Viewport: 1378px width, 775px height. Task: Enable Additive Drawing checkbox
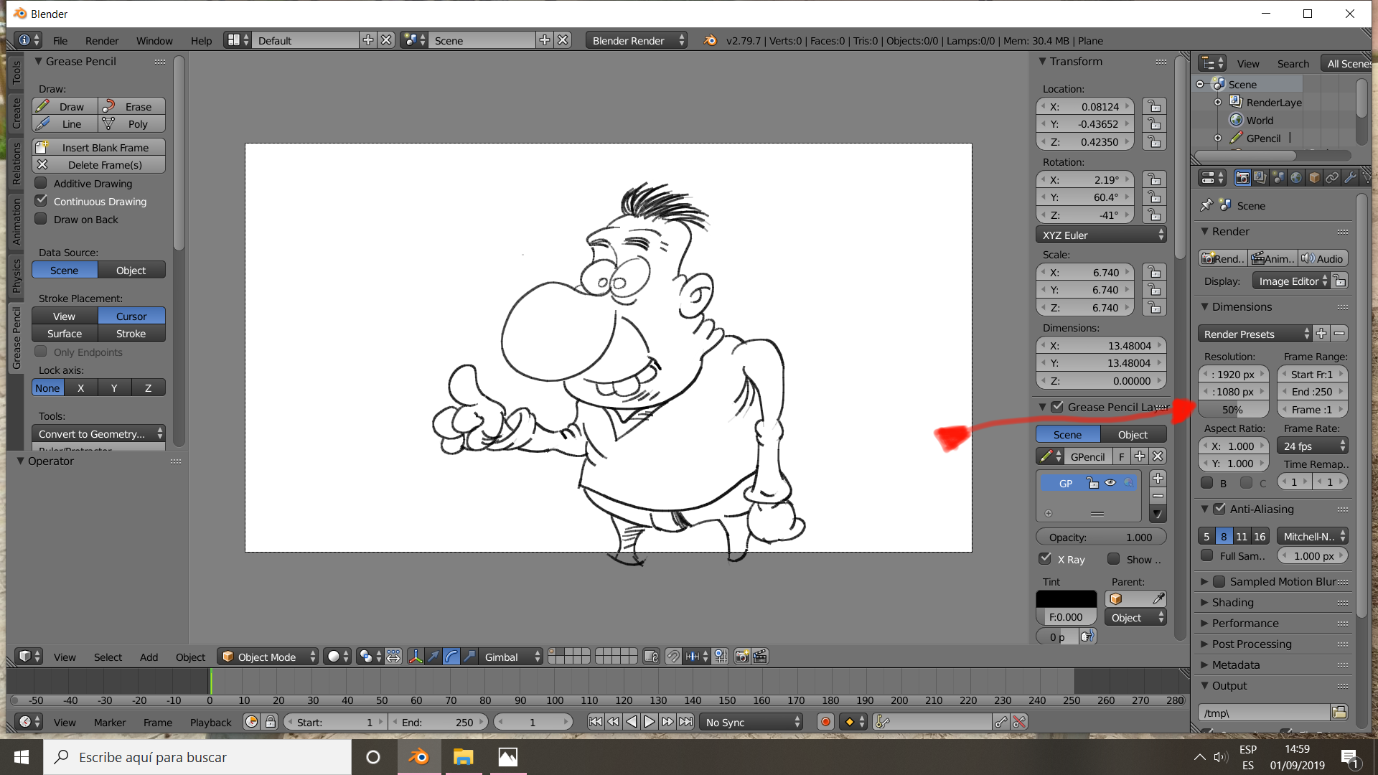42,183
